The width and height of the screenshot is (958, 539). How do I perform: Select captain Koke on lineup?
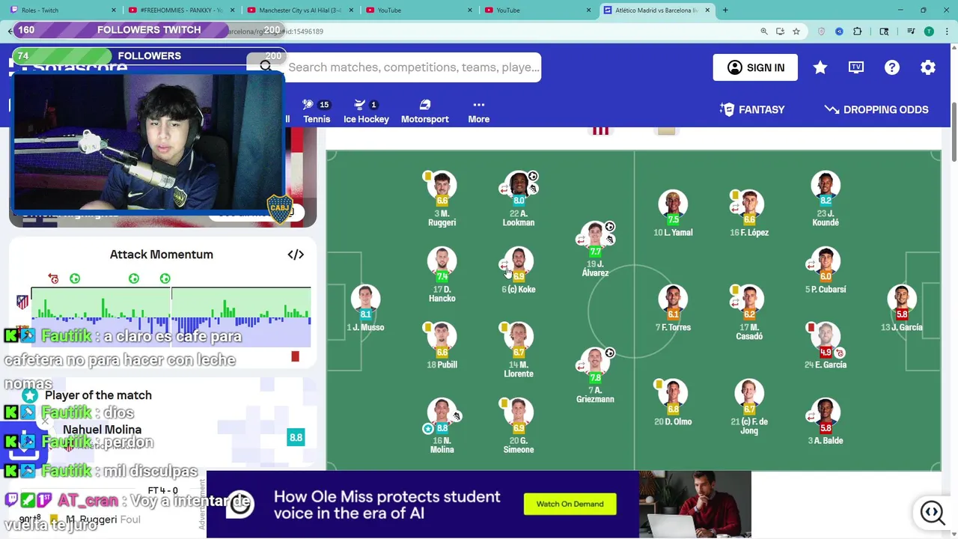(519, 270)
